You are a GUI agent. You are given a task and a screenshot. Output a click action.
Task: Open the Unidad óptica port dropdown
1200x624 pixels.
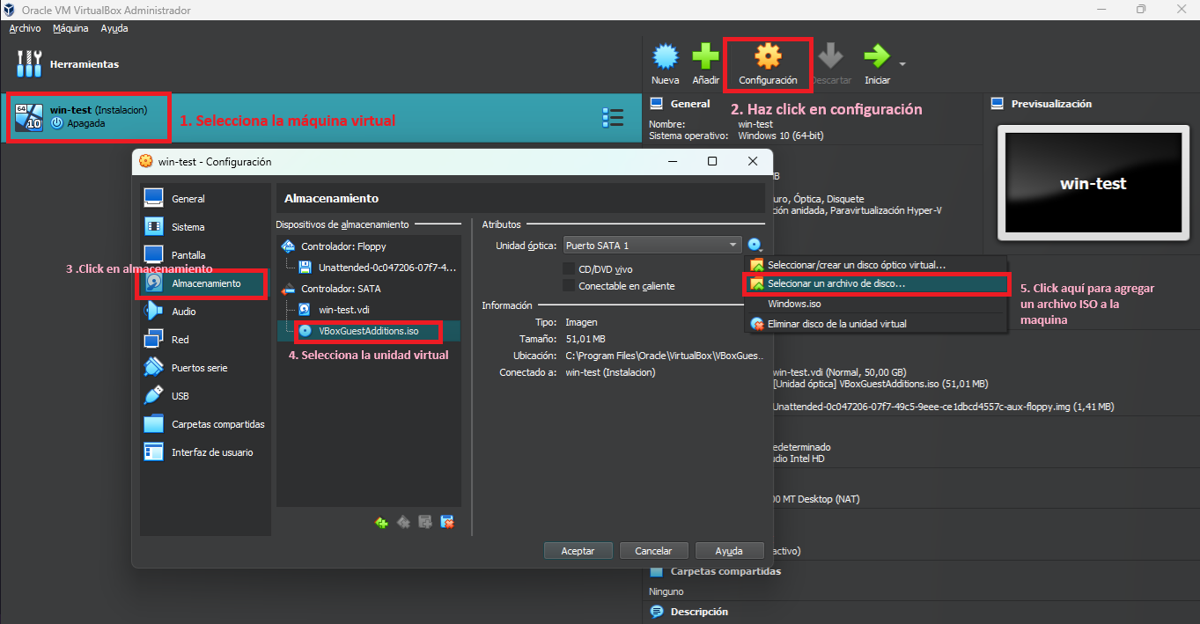point(652,244)
